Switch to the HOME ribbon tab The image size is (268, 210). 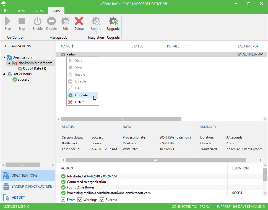pyautogui.click(x=21, y=11)
